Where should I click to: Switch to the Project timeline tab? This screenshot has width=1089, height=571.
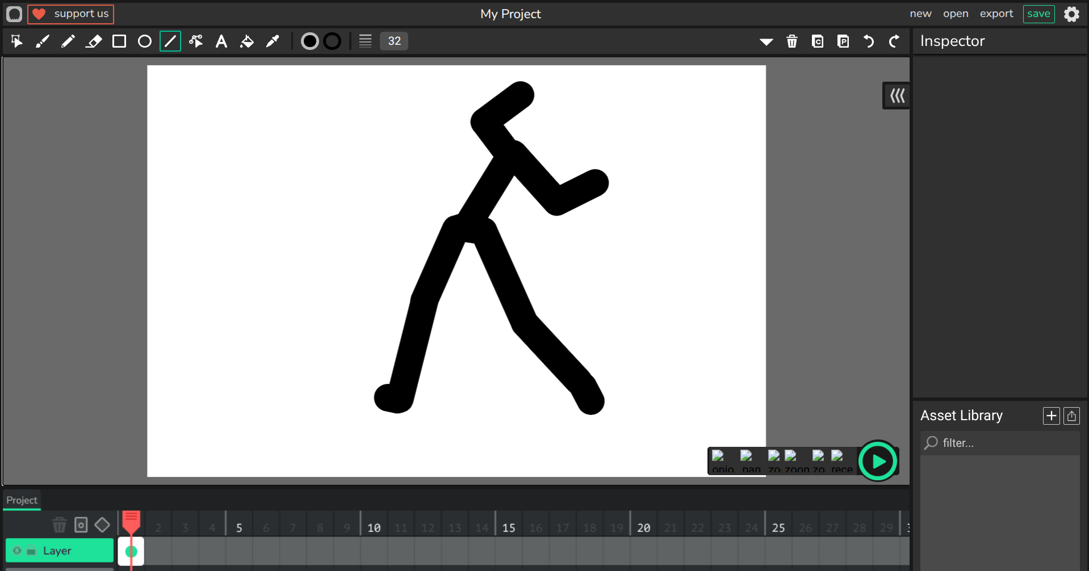(x=22, y=500)
